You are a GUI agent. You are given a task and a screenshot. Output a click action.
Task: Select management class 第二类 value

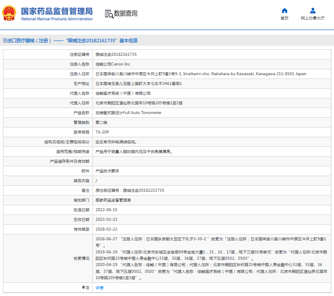[101, 122]
